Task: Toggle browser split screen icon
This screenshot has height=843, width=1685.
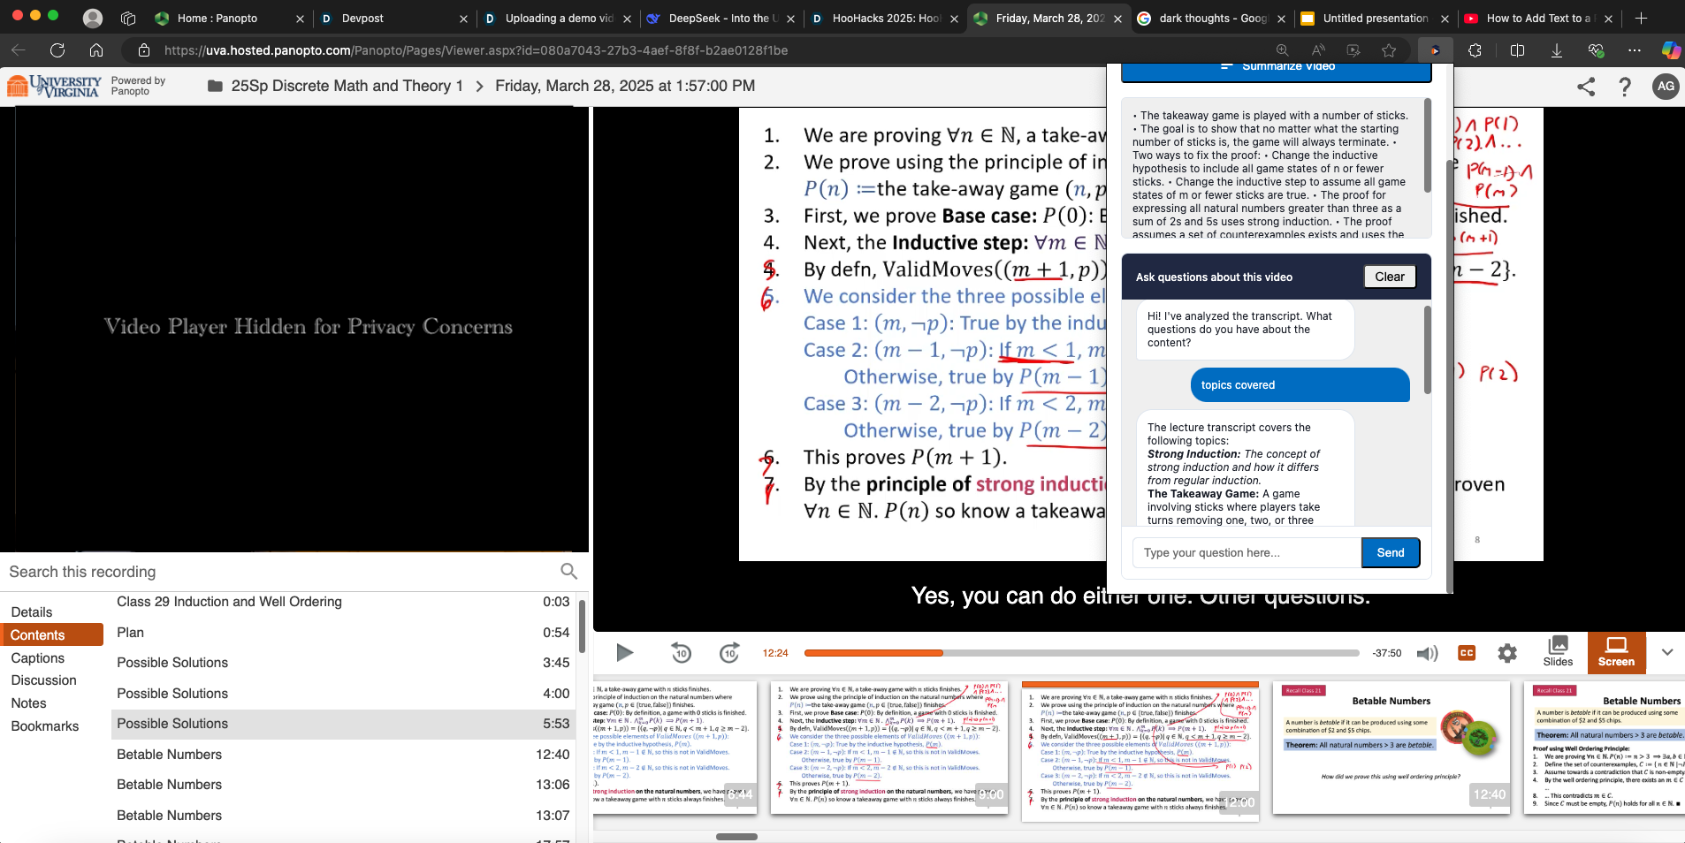Action: [1517, 50]
